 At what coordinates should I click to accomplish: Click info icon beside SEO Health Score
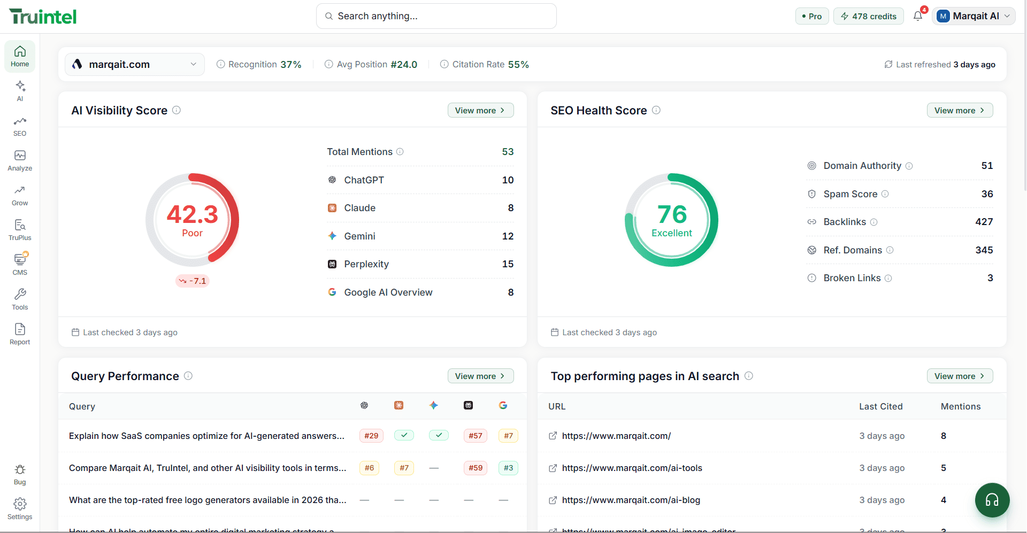point(656,110)
